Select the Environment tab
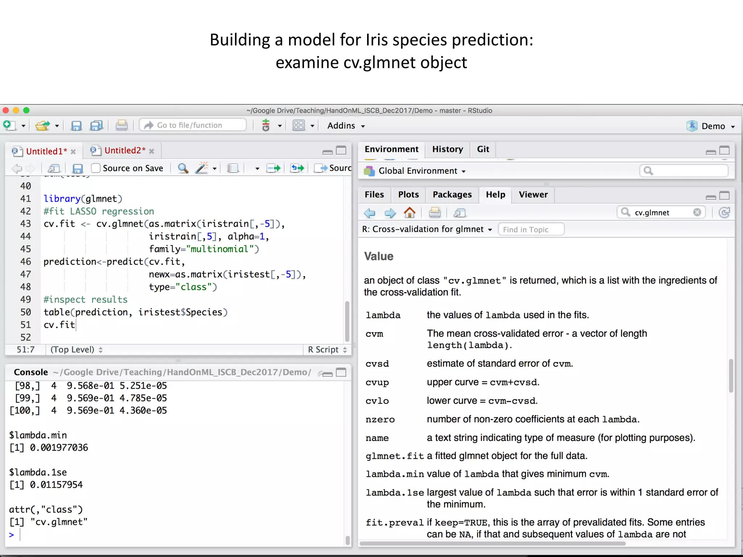This screenshot has height=557, width=743. [391, 149]
